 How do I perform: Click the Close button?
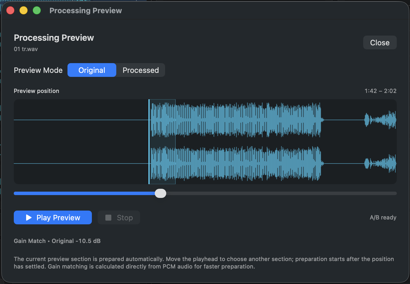pos(380,42)
